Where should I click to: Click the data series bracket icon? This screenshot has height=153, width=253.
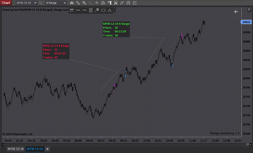click(116, 3)
